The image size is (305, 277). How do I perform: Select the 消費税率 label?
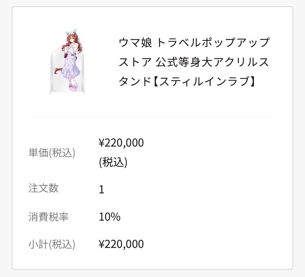[48, 217]
